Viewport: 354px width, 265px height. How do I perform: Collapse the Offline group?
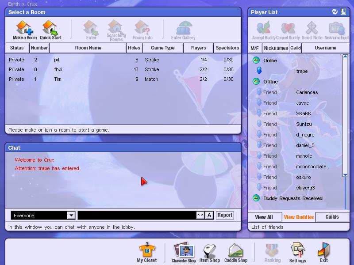pos(256,81)
